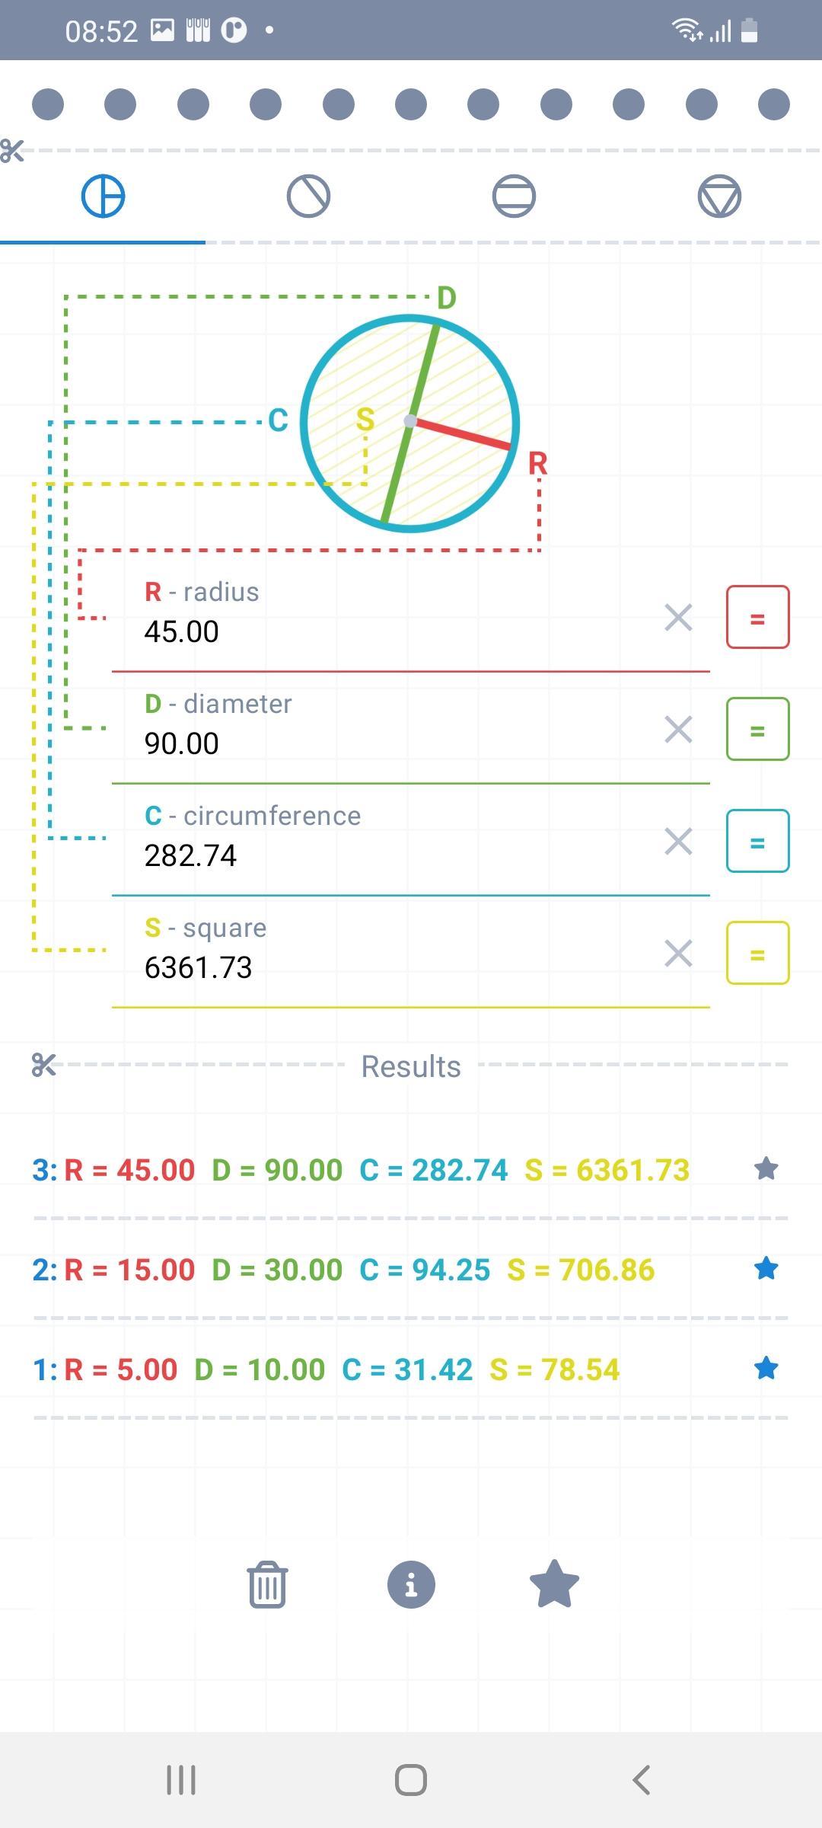Tap the blue circumference equals button
The height and width of the screenshot is (1828, 822).
click(x=757, y=842)
